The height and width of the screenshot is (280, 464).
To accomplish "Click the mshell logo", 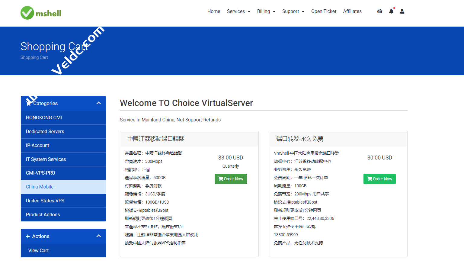I will click(x=40, y=13).
